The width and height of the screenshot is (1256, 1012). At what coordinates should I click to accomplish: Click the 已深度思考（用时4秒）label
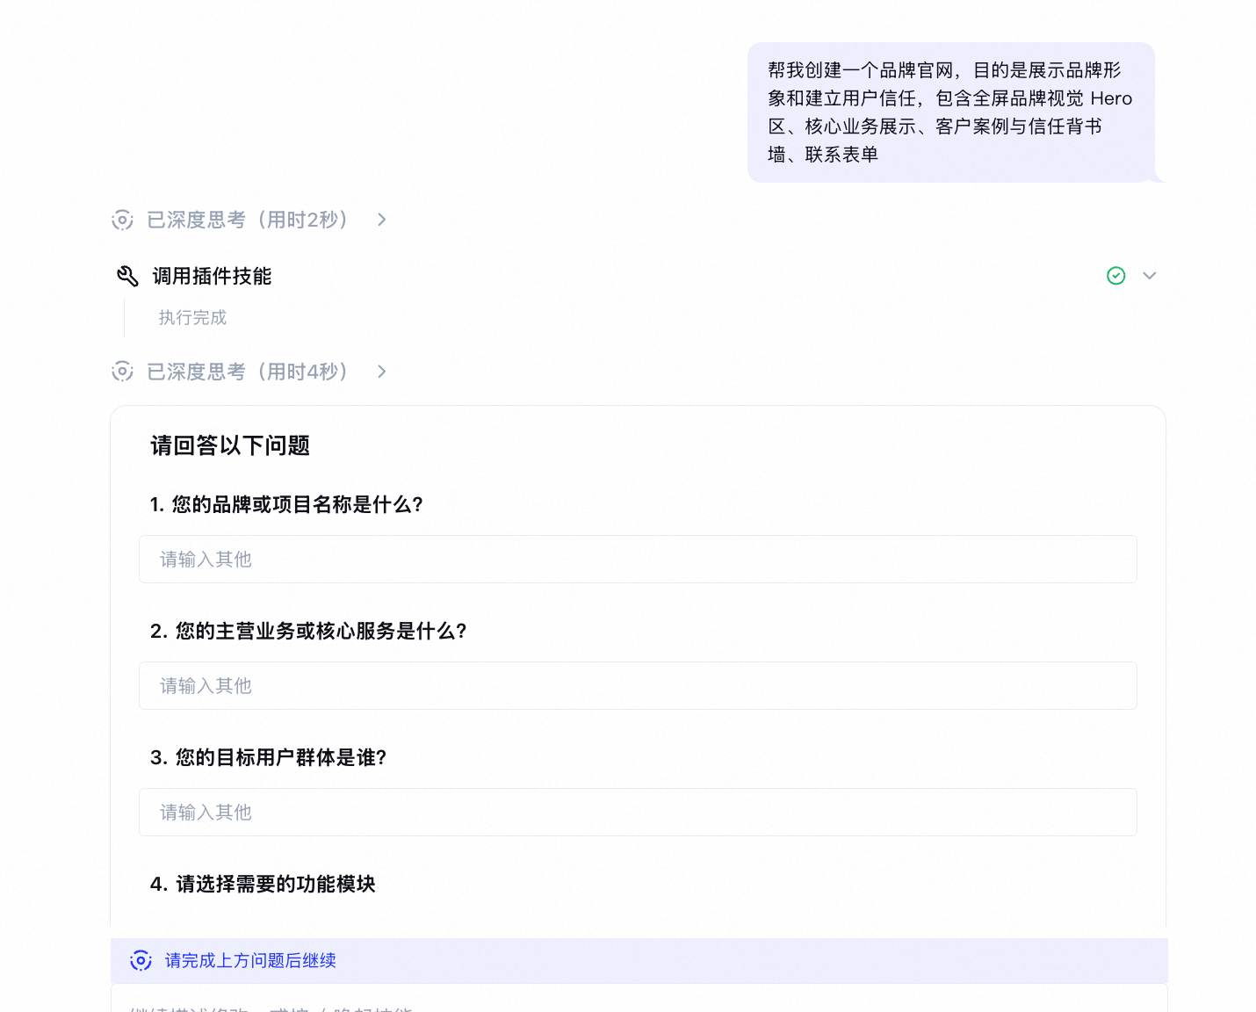tap(248, 372)
